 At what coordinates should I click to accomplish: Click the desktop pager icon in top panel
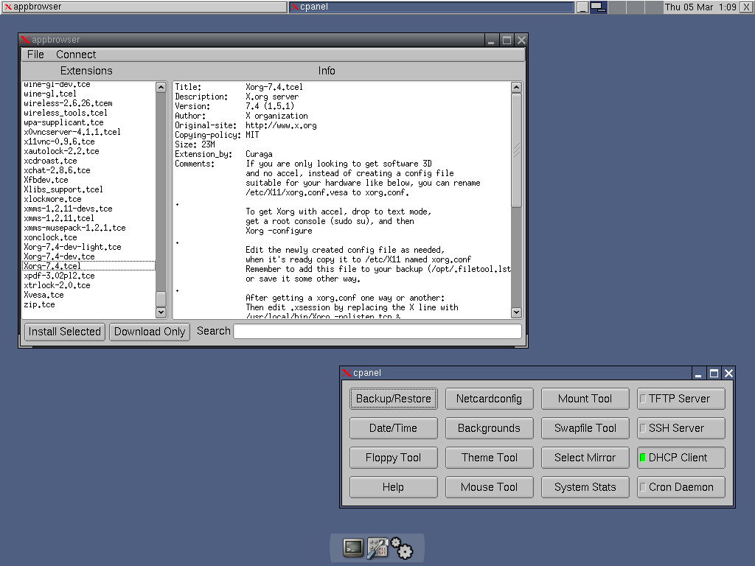click(599, 7)
